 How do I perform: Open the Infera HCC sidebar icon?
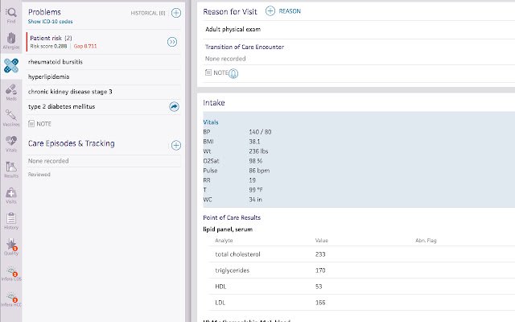(11, 299)
